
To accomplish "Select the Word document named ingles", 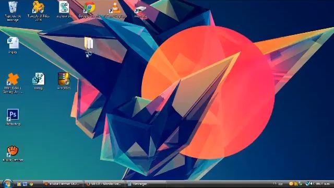I will click(13, 45).
